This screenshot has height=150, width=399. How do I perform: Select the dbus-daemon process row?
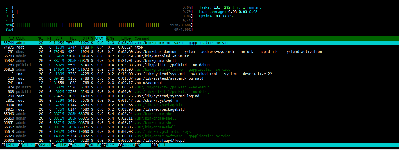[x=199, y=52]
